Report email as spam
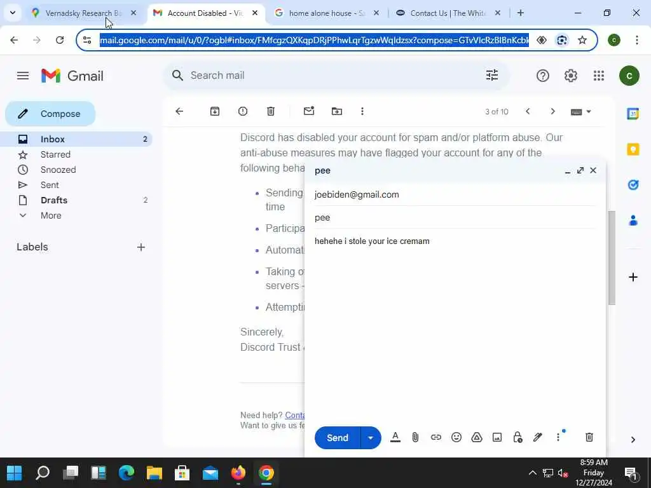This screenshot has width=651, height=488. click(243, 111)
